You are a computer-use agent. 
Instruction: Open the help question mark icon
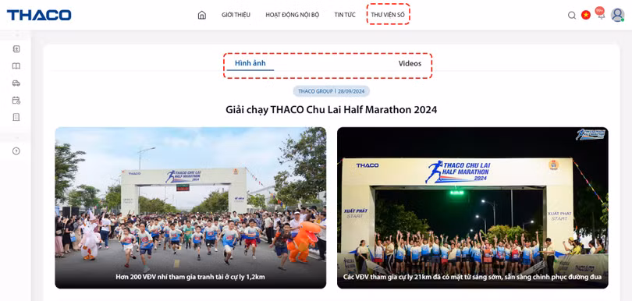tap(16, 151)
